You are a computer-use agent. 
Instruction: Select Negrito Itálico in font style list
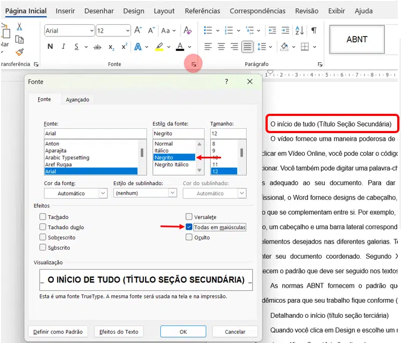[171, 164]
